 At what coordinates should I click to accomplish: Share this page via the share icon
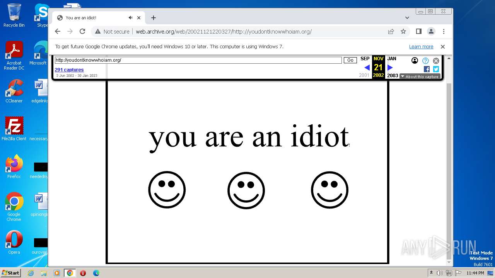click(391, 32)
